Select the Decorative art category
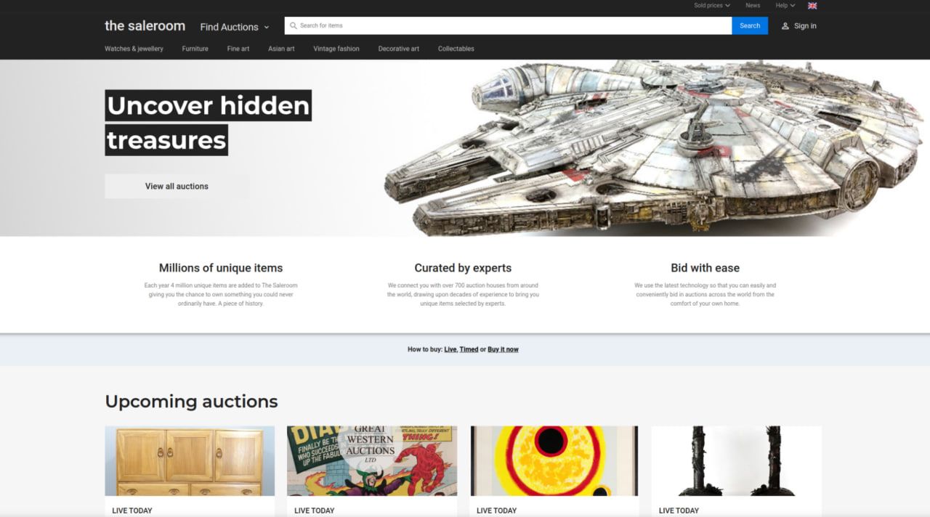The width and height of the screenshot is (930, 517). [399, 49]
